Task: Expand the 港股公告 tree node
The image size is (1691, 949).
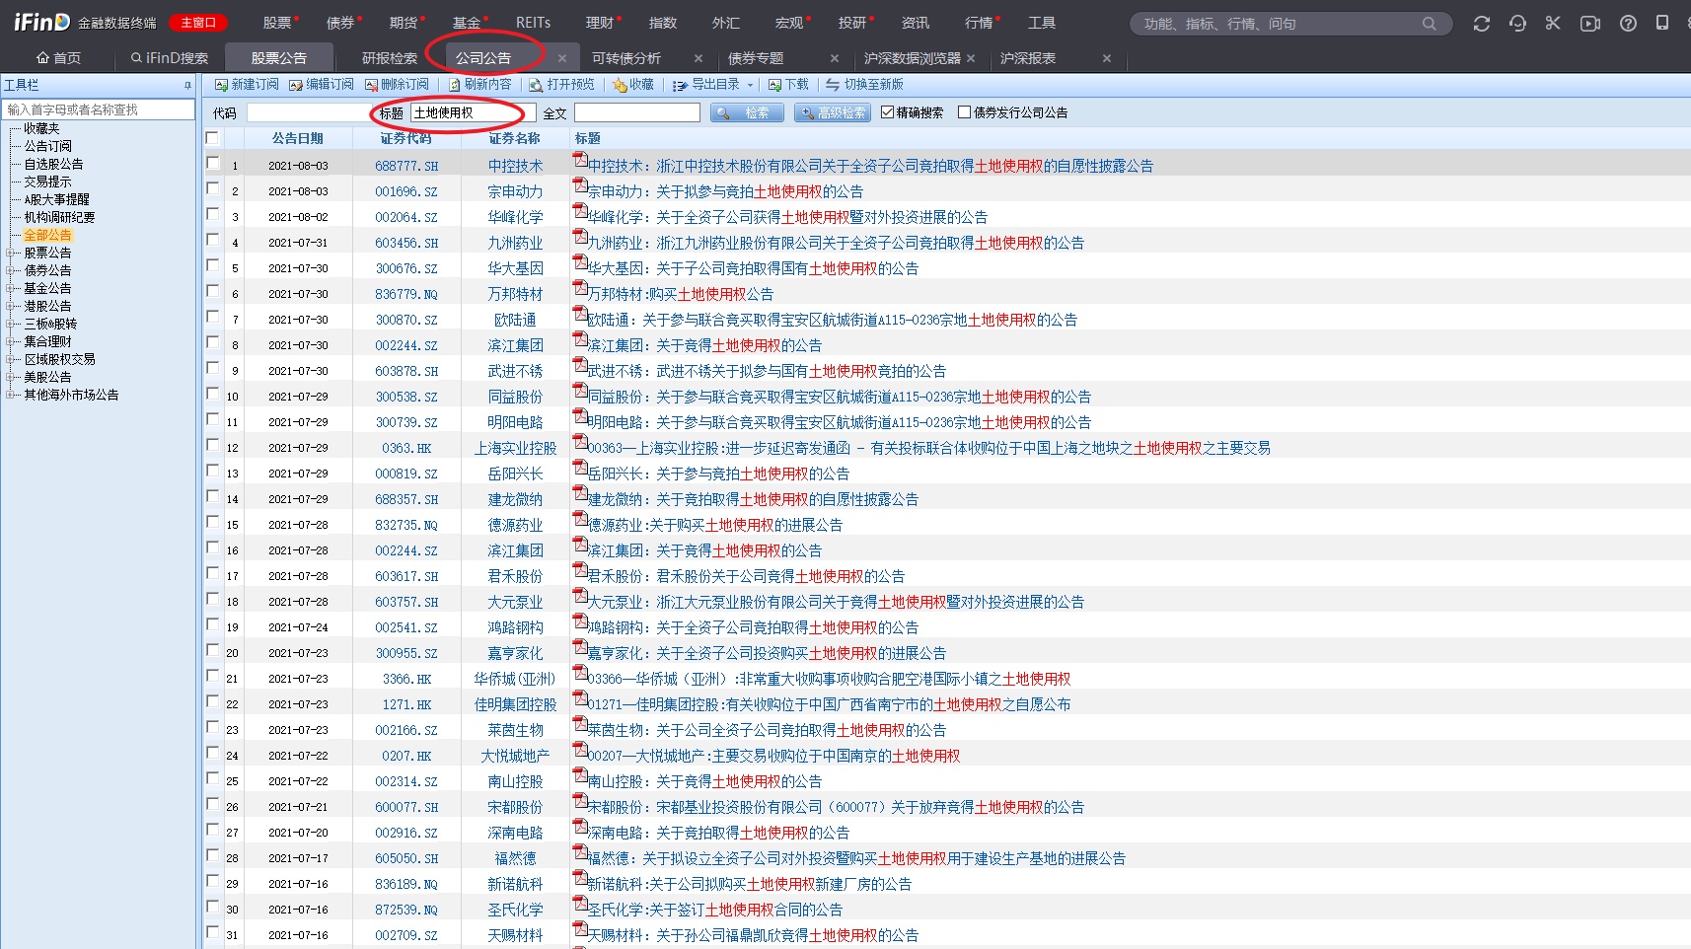Action: (x=10, y=306)
